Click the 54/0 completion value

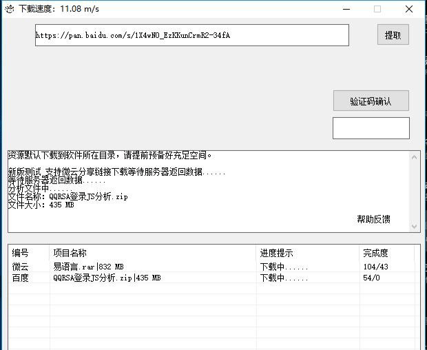(x=371, y=278)
